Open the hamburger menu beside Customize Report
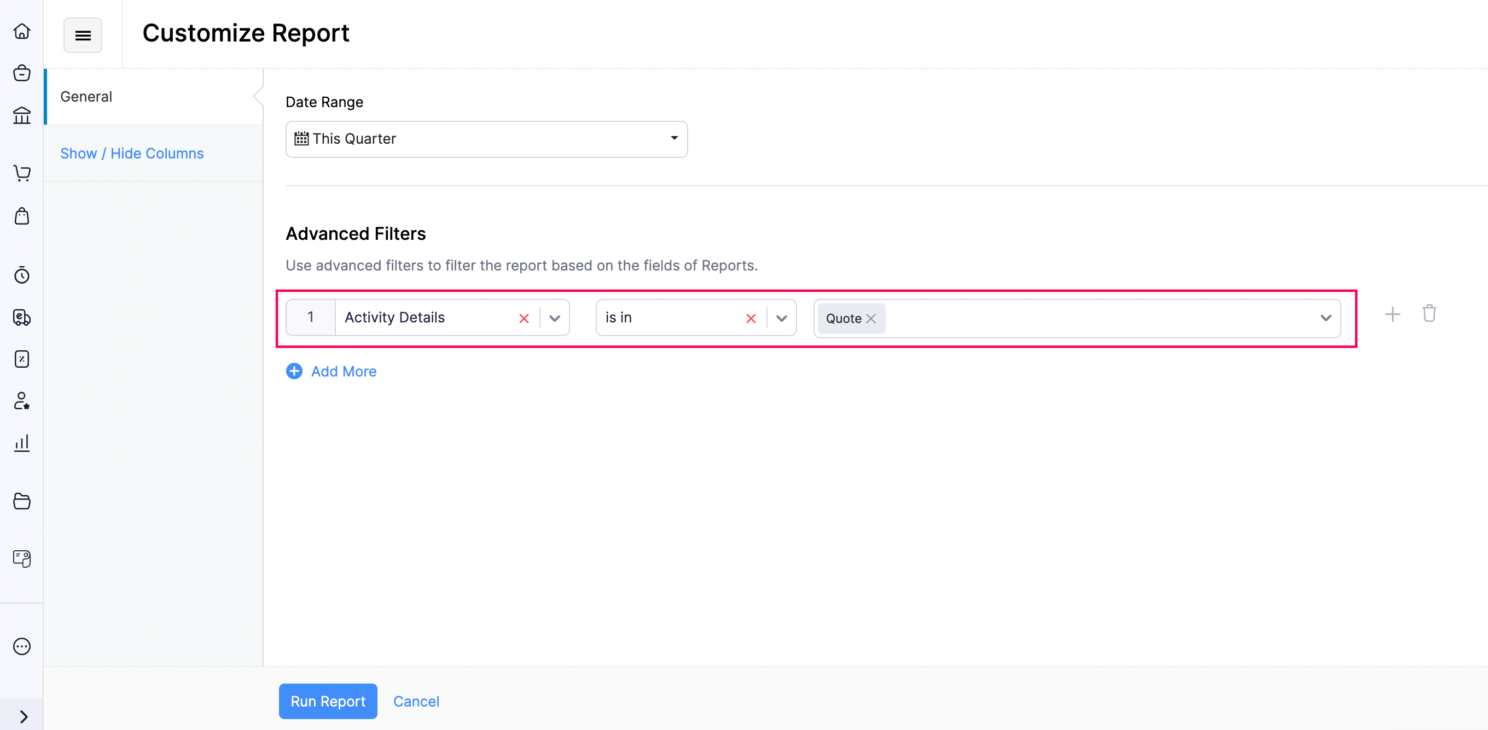The width and height of the screenshot is (1488, 730). tap(83, 35)
